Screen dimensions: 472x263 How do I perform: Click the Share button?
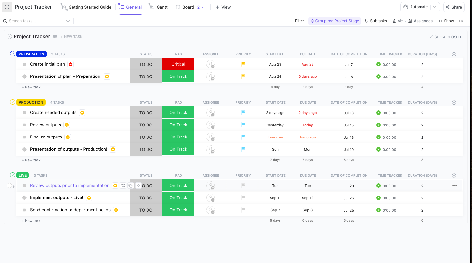pyautogui.click(x=454, y=7)
